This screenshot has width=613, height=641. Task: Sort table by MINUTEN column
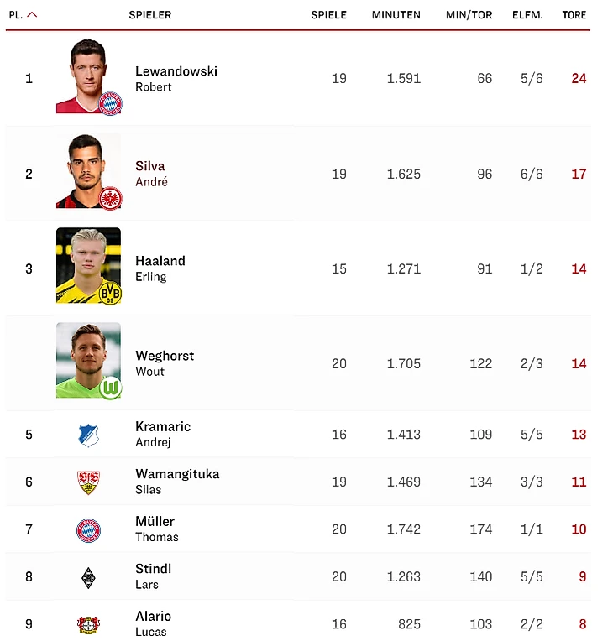coord(396,15)
